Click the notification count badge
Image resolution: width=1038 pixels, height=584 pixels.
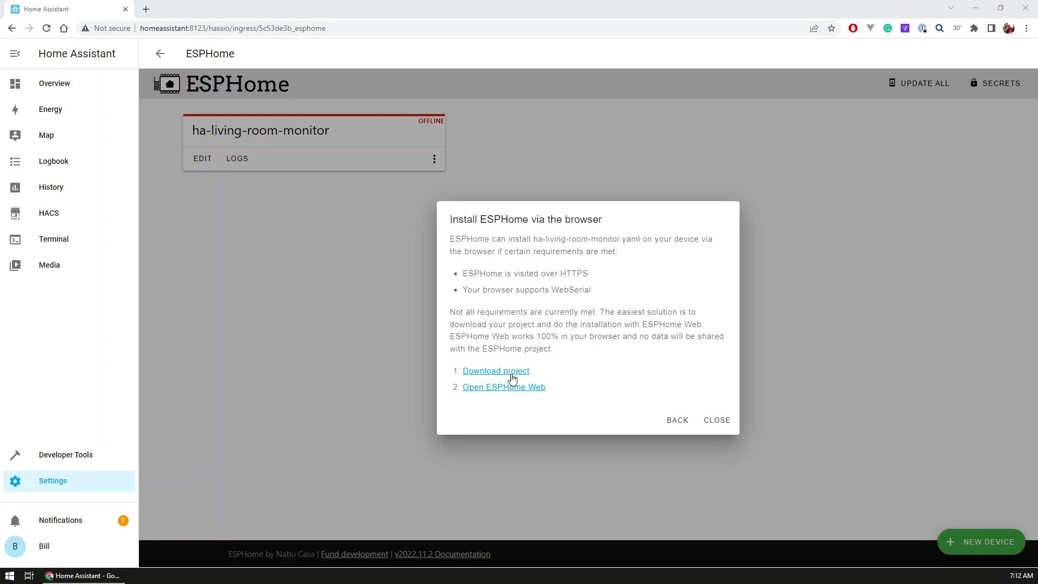point(123,521)
